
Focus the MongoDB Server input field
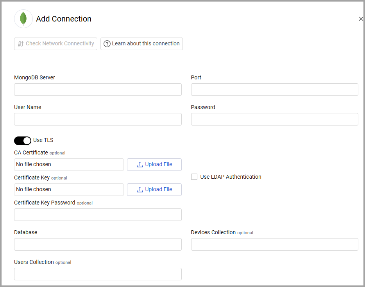click(x=98, y=90)
